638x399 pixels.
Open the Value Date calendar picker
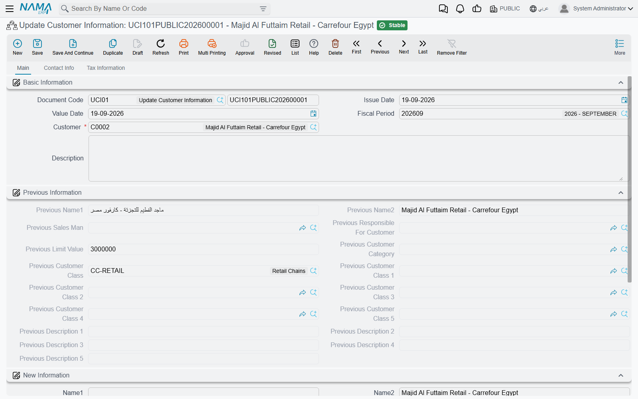pyautogui.click(x=313, y=114)
